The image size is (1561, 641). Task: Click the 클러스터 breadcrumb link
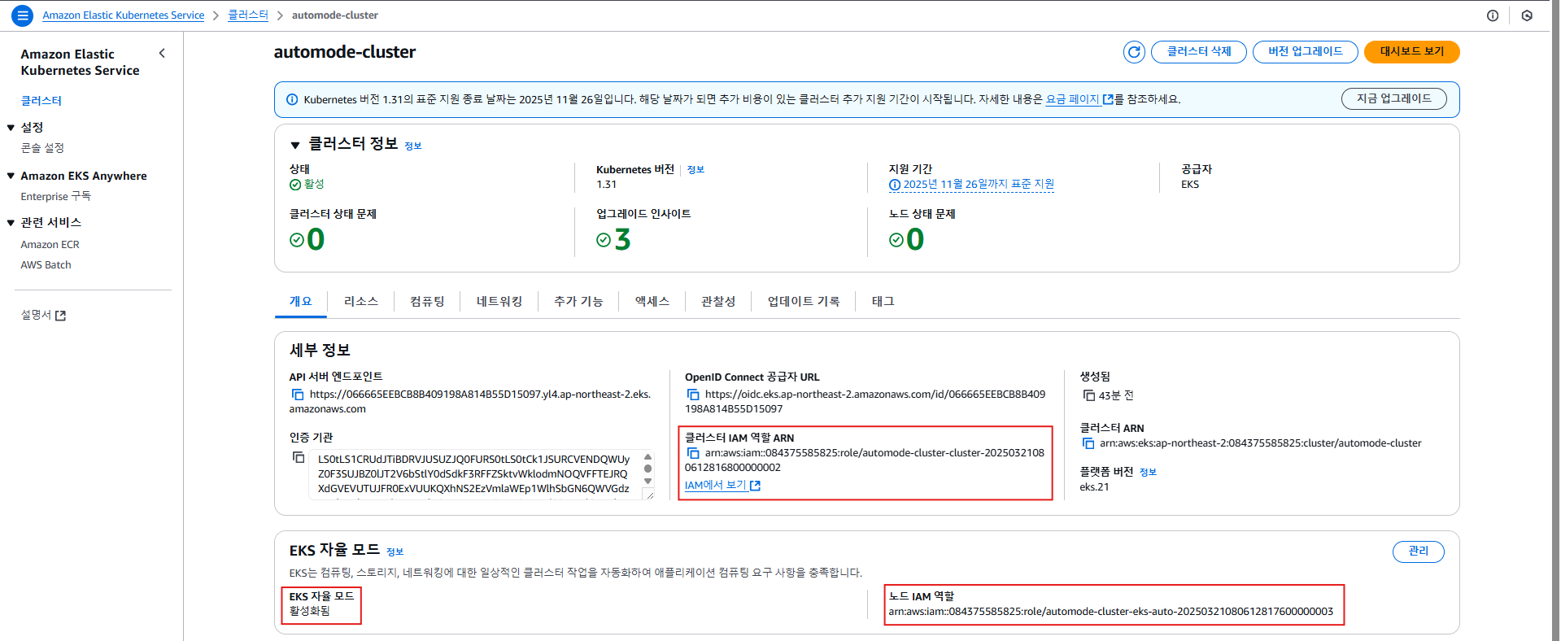(248, 15)
